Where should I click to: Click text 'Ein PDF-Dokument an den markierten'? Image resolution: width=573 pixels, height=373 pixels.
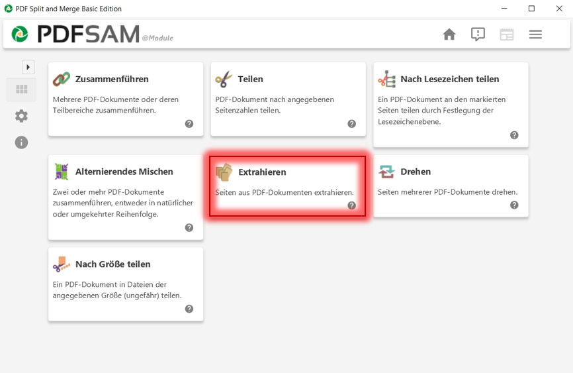point(442,99)
